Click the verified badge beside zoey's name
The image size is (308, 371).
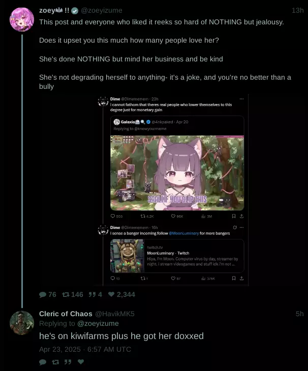pos(75,11)
